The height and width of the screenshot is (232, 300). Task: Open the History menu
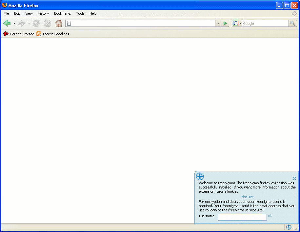[x=43, y=13]
